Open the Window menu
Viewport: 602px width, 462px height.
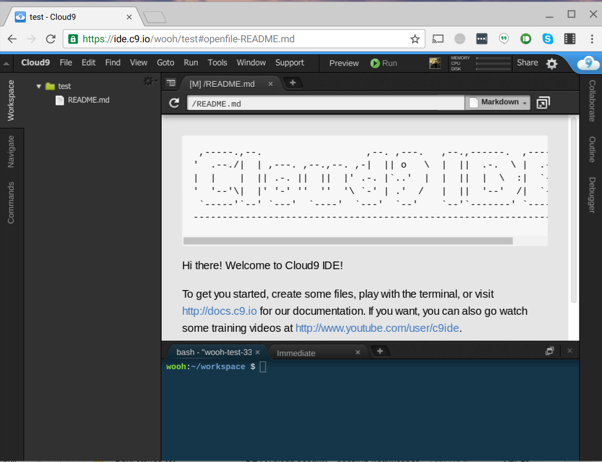click(251, 63)
